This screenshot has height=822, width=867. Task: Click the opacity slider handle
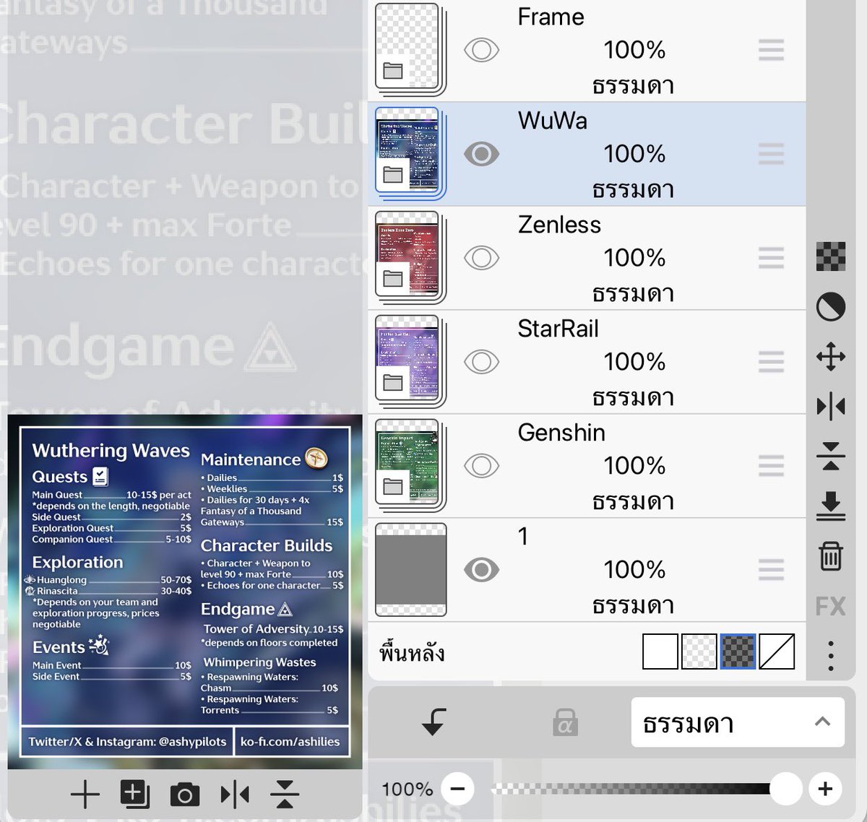pyautogui.click(x=786, y=789)
